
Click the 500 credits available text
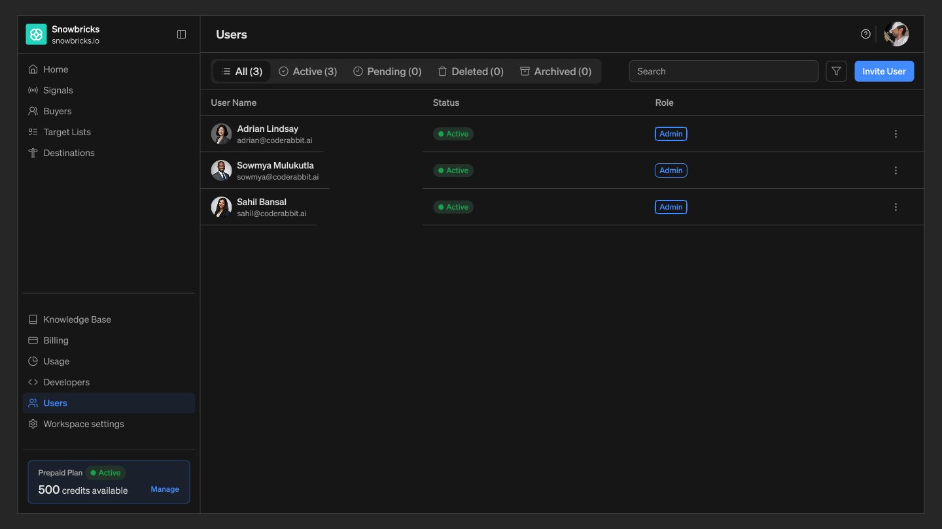[83, 490]
